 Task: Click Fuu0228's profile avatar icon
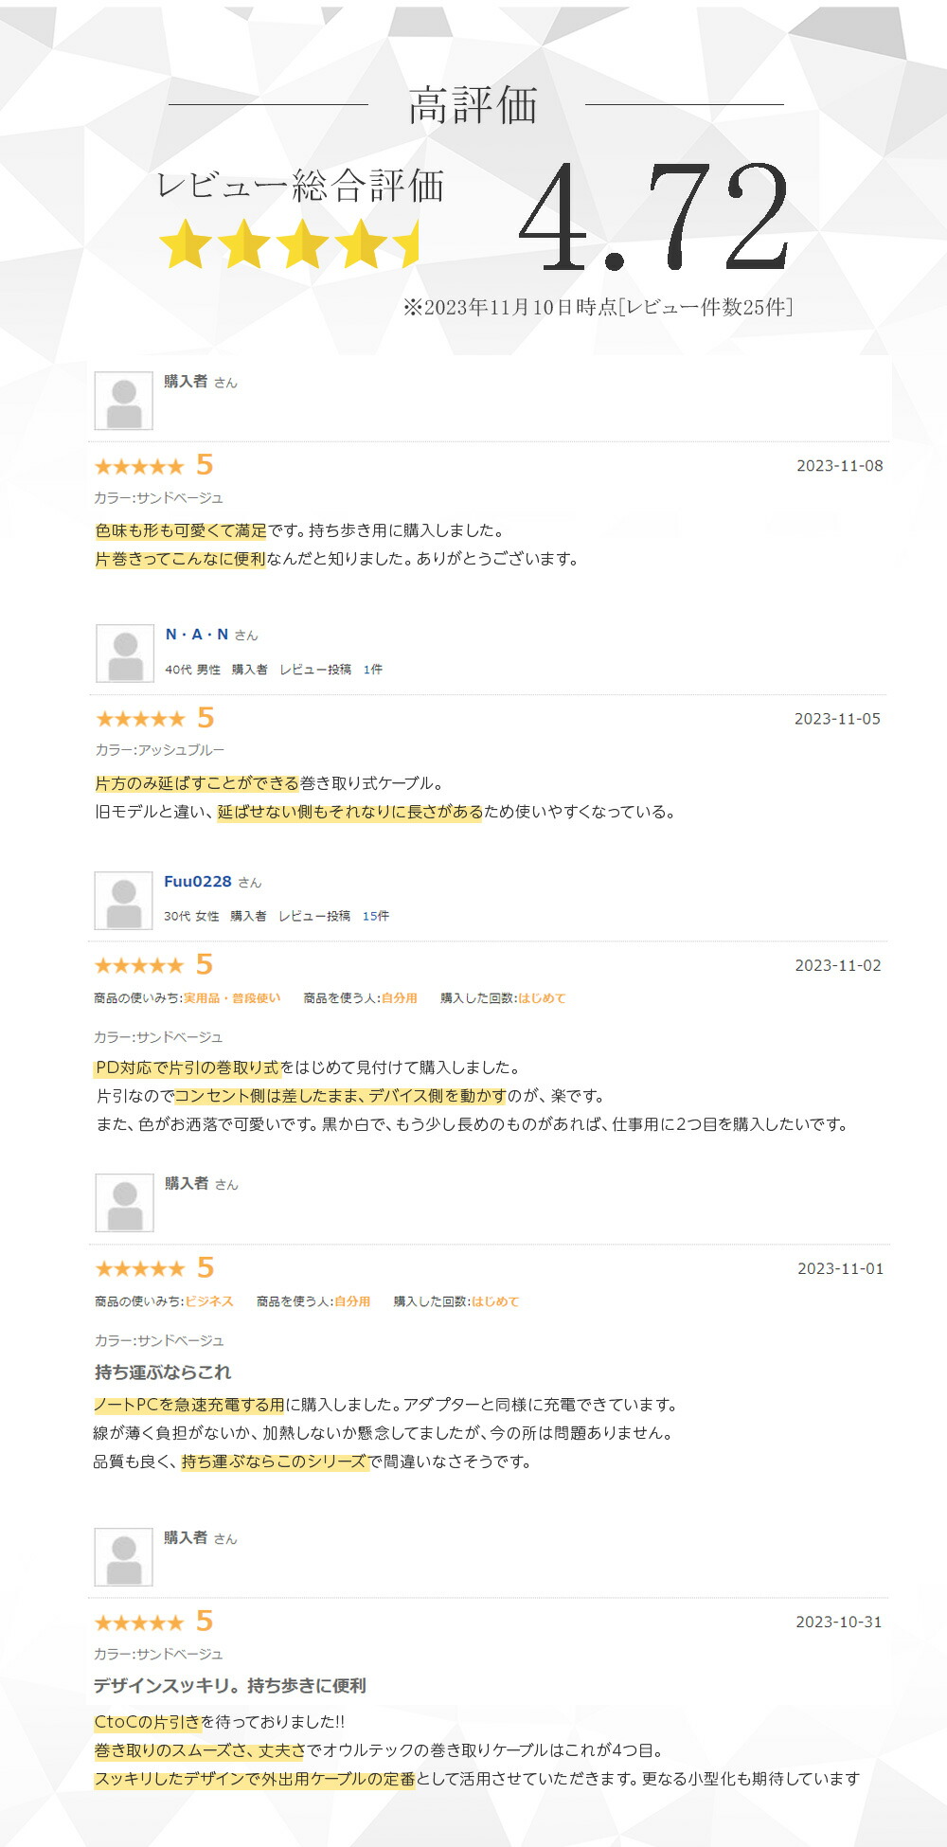click(x=123, y=901)
